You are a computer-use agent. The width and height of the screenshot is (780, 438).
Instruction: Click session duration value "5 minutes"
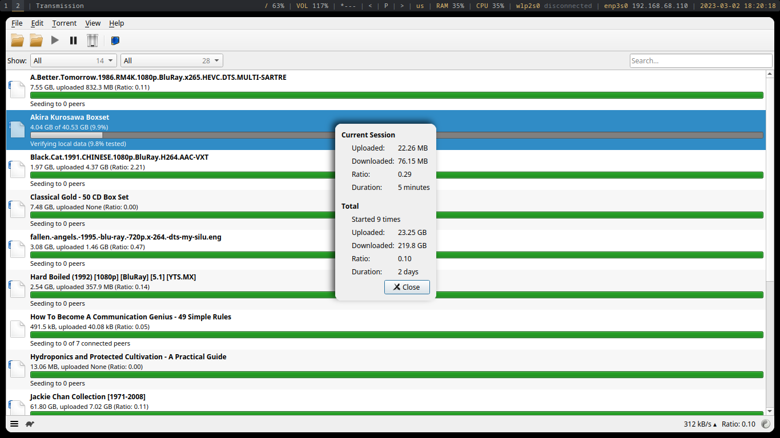414,188
